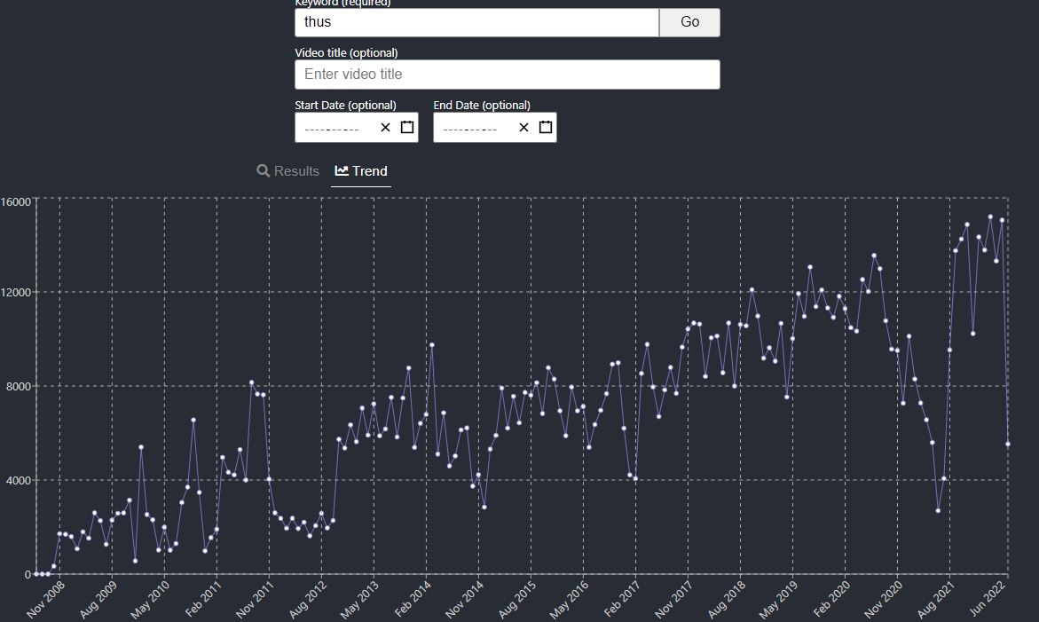Click the 16000 y-axis label
The height and width of the screenshot is (622, 1039).
tap(16, 202)
